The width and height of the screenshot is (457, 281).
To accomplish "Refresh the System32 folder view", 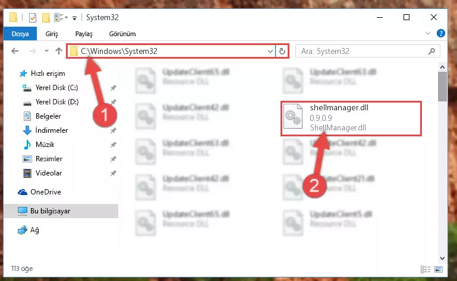I will point(282,52).
